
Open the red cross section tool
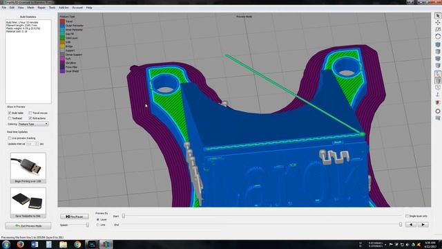[x=438, y=102]
